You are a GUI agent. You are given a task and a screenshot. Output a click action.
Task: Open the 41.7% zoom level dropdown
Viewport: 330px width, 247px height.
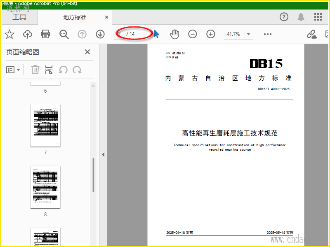(249, 34)
